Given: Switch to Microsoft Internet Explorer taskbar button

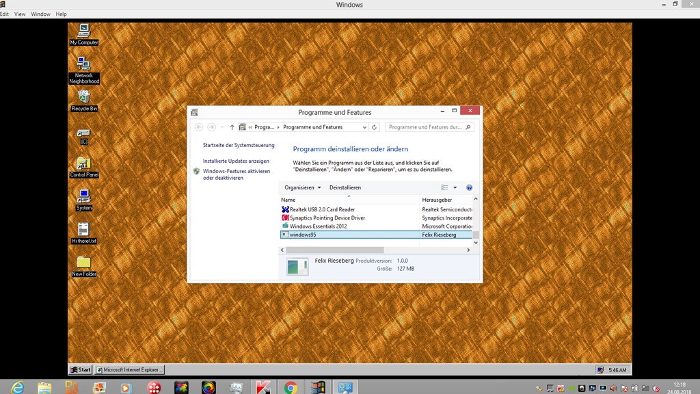Looking at the screenshot, I should coord(130,370).
